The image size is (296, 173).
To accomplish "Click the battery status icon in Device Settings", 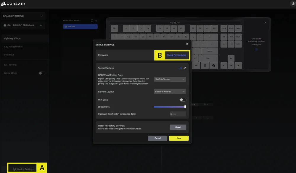I will [x=181, y=68].
